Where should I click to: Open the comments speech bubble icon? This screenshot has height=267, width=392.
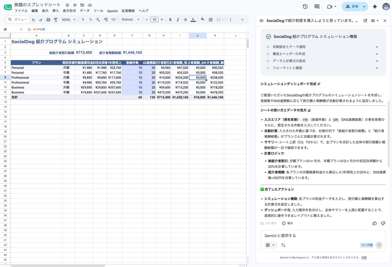coord(317,7)
